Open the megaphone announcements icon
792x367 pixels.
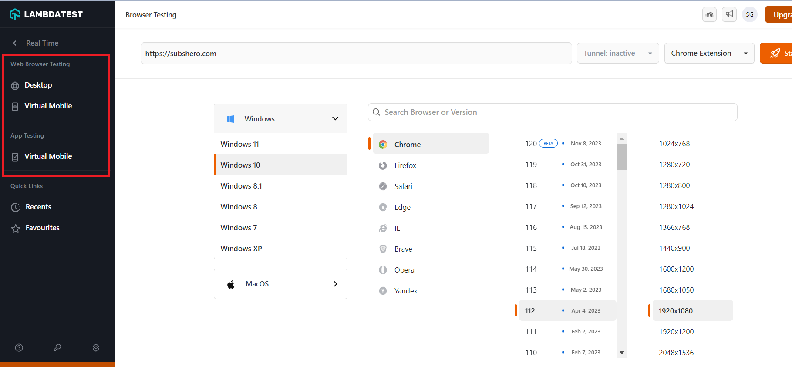point(729,14)
